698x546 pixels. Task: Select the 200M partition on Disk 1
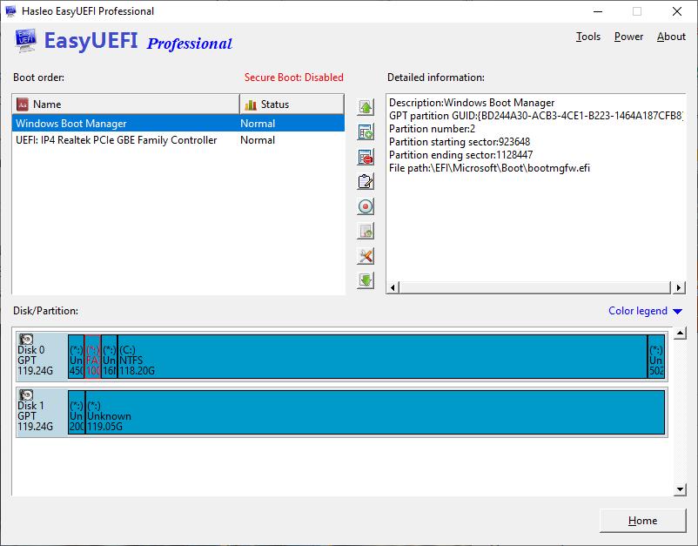tap(76, 413)
